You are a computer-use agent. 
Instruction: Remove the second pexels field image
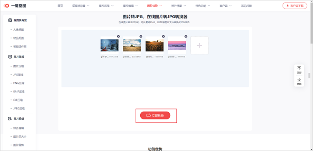tap(141, 37)
